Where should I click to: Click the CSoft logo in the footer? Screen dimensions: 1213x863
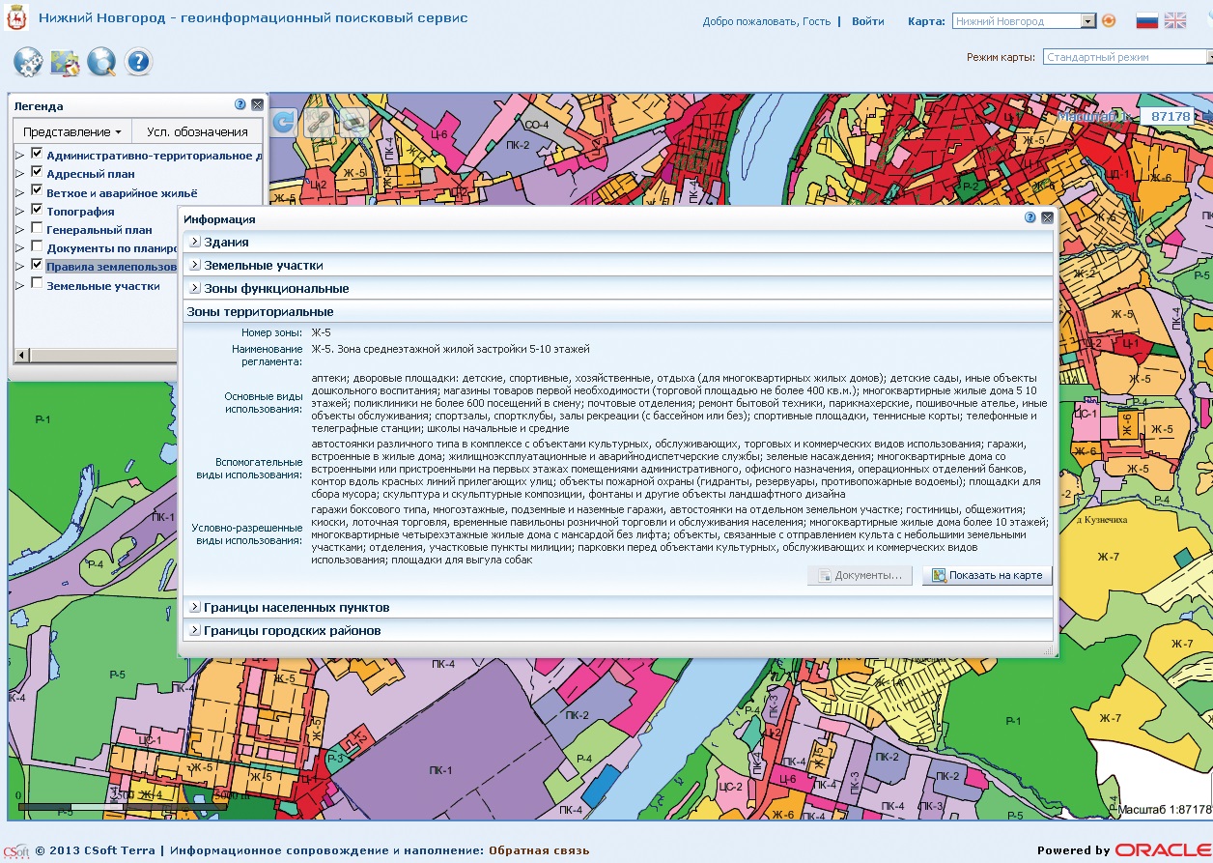[16, 851]
